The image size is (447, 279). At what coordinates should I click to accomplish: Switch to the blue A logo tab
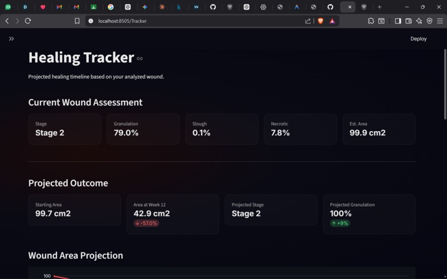297,7
